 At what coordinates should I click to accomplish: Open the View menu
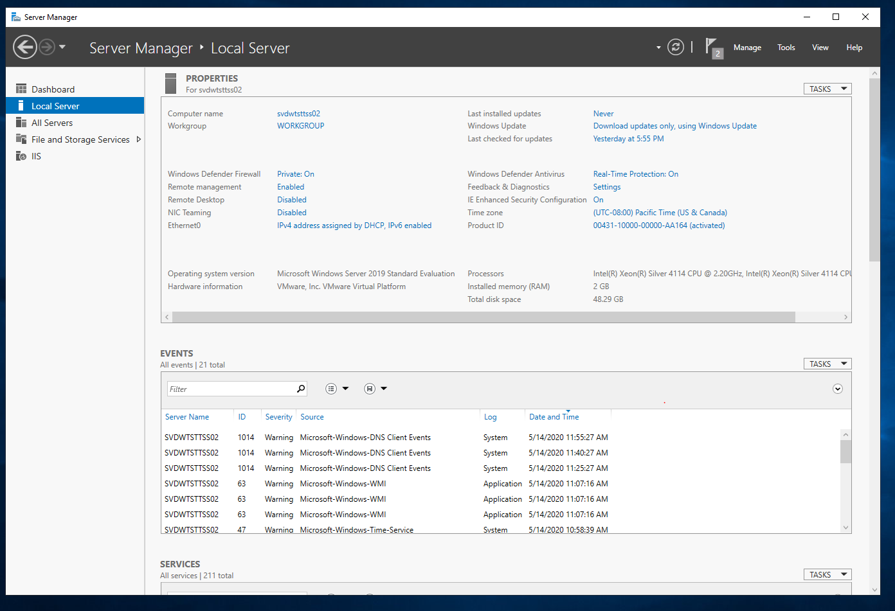tap(820, 48)
